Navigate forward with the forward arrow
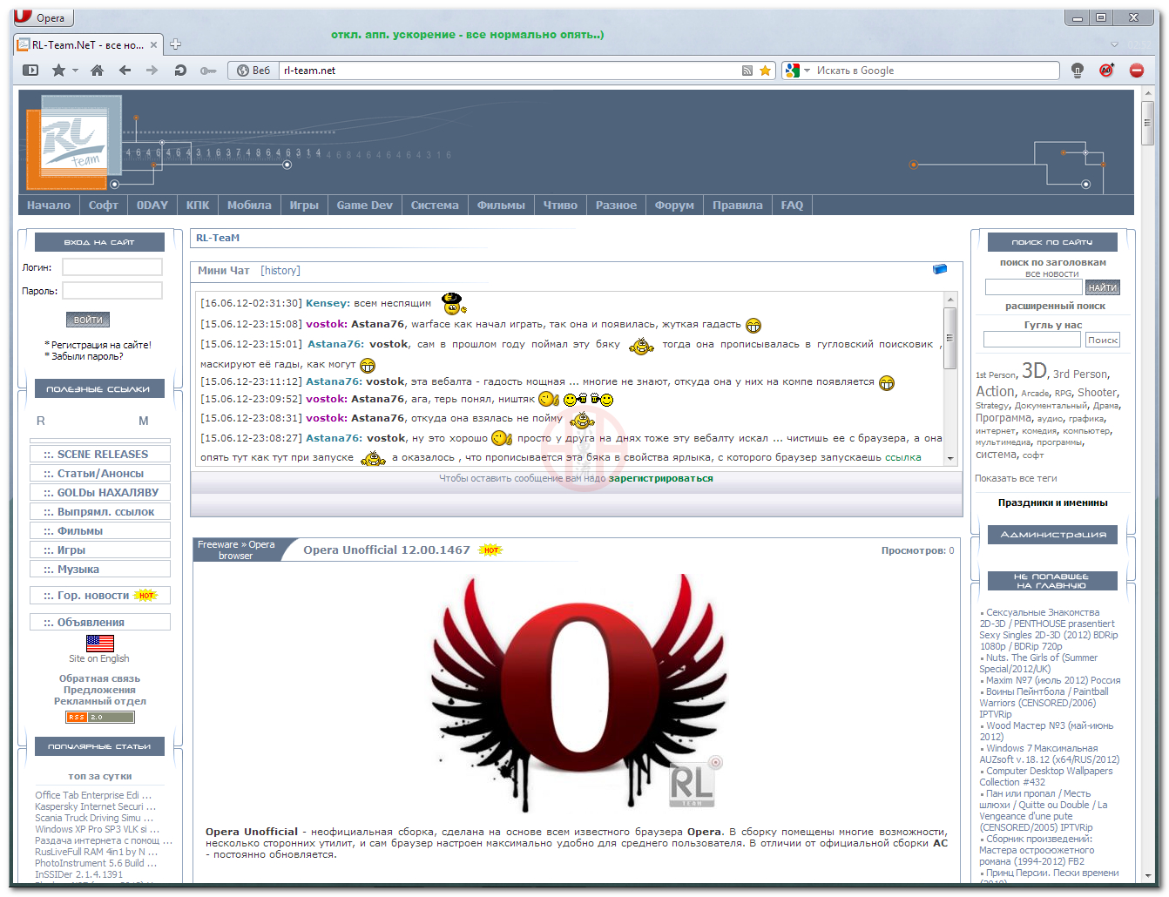 (x=152, y=71)
